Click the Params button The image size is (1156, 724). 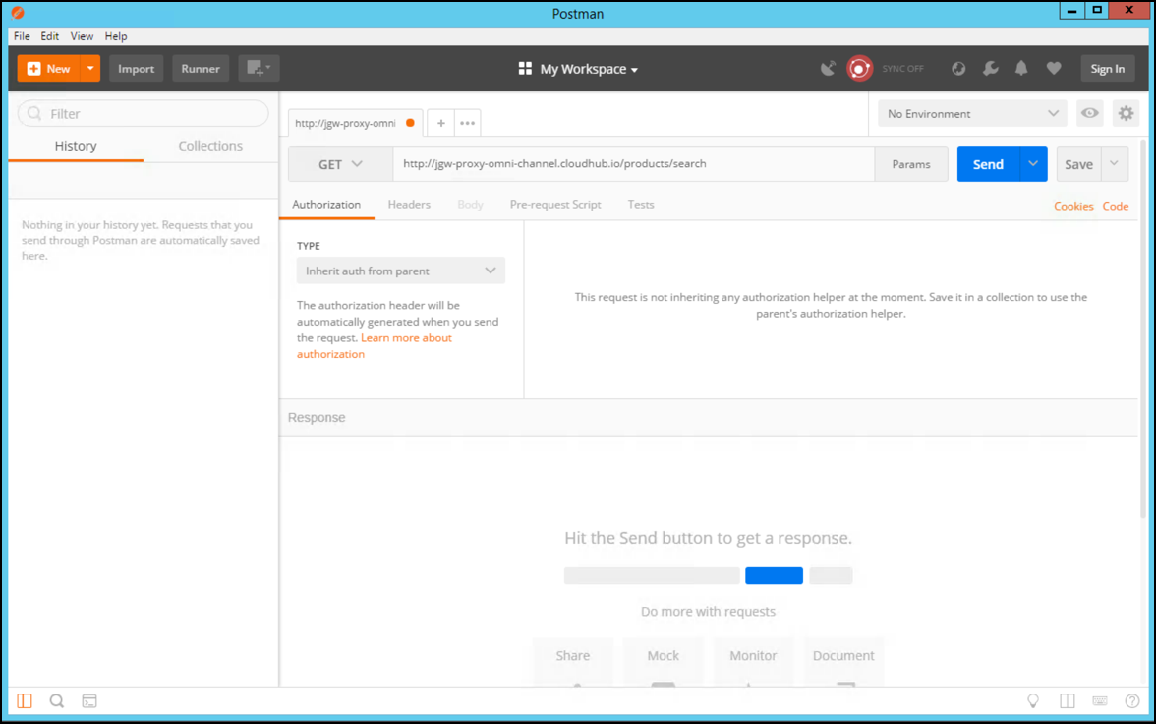click(x=911, y=164)
